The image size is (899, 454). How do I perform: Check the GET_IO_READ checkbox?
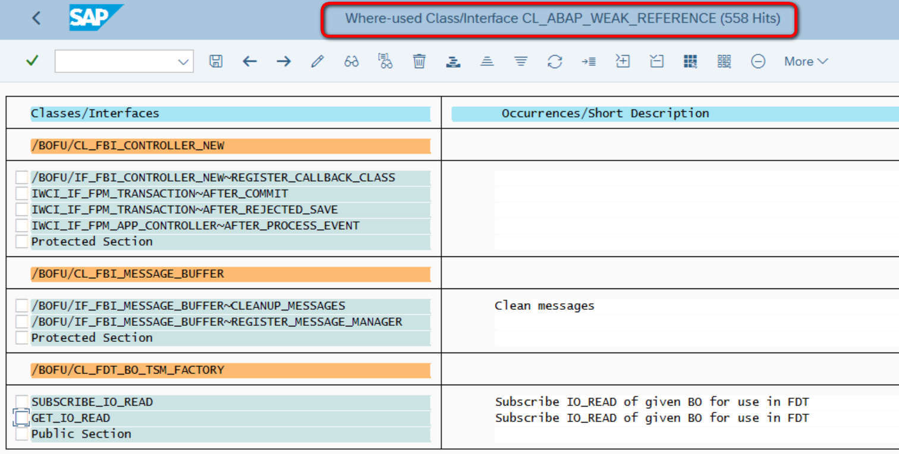[x=21, y=418]
